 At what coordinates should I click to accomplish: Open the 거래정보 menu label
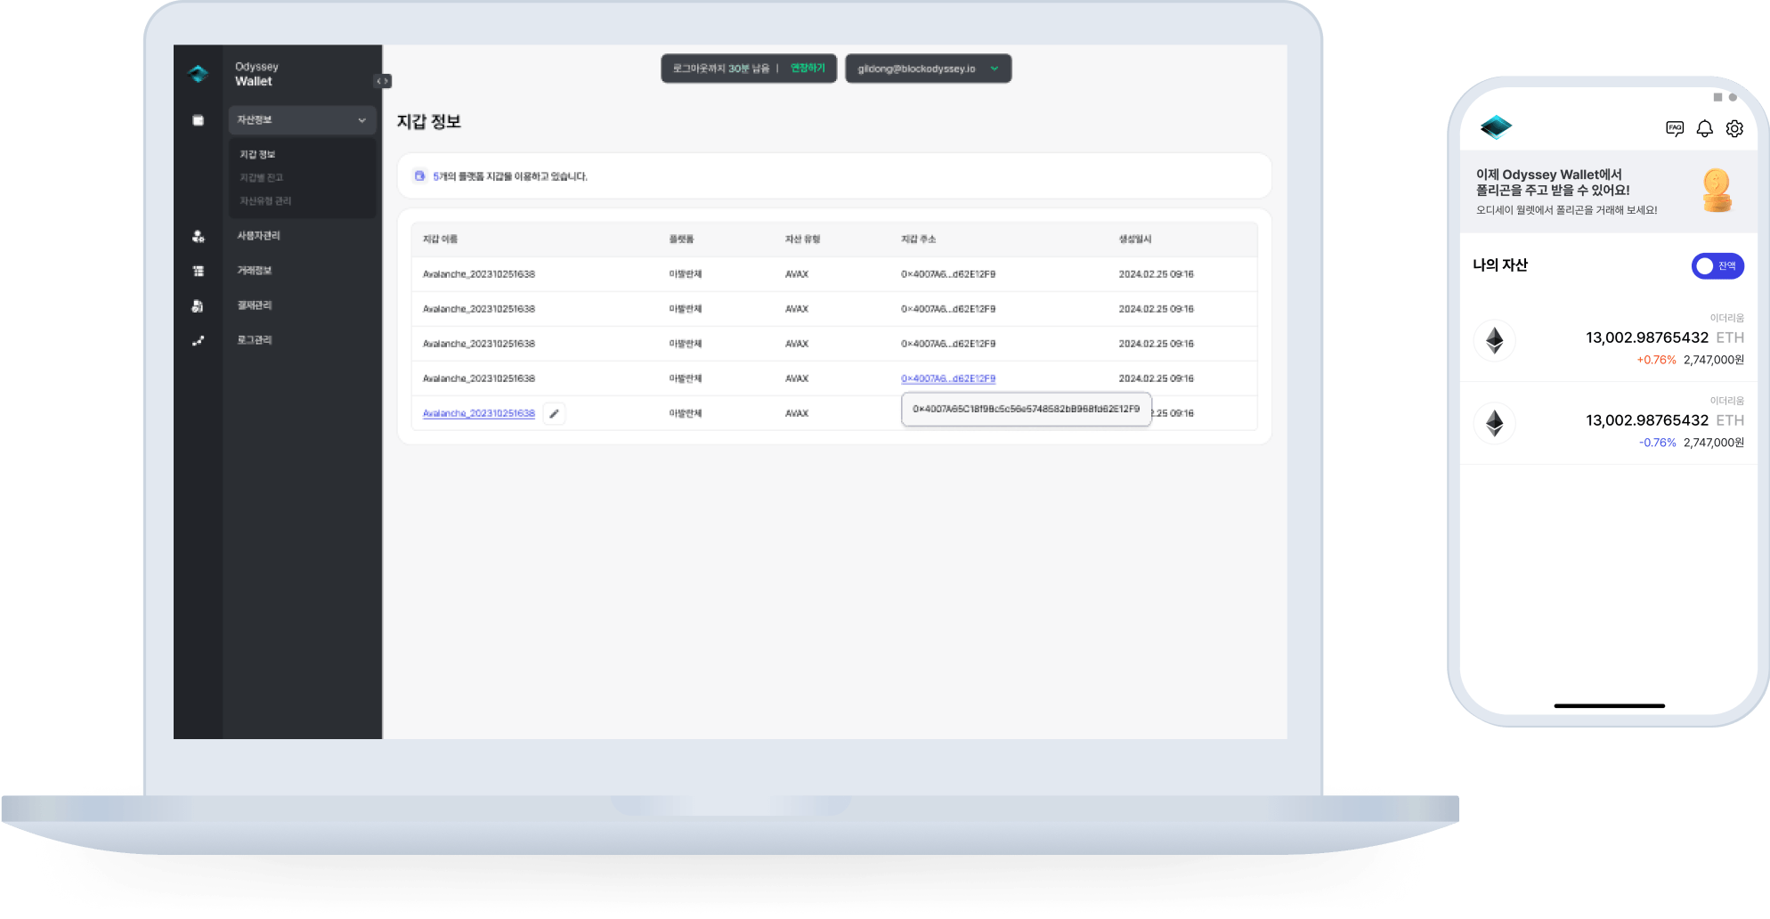(x=255, y=271)
